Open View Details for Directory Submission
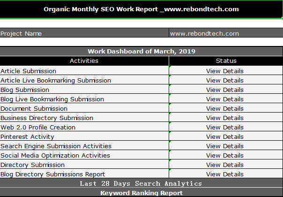This screenshot has width=283, height=197. pos(225,165)
